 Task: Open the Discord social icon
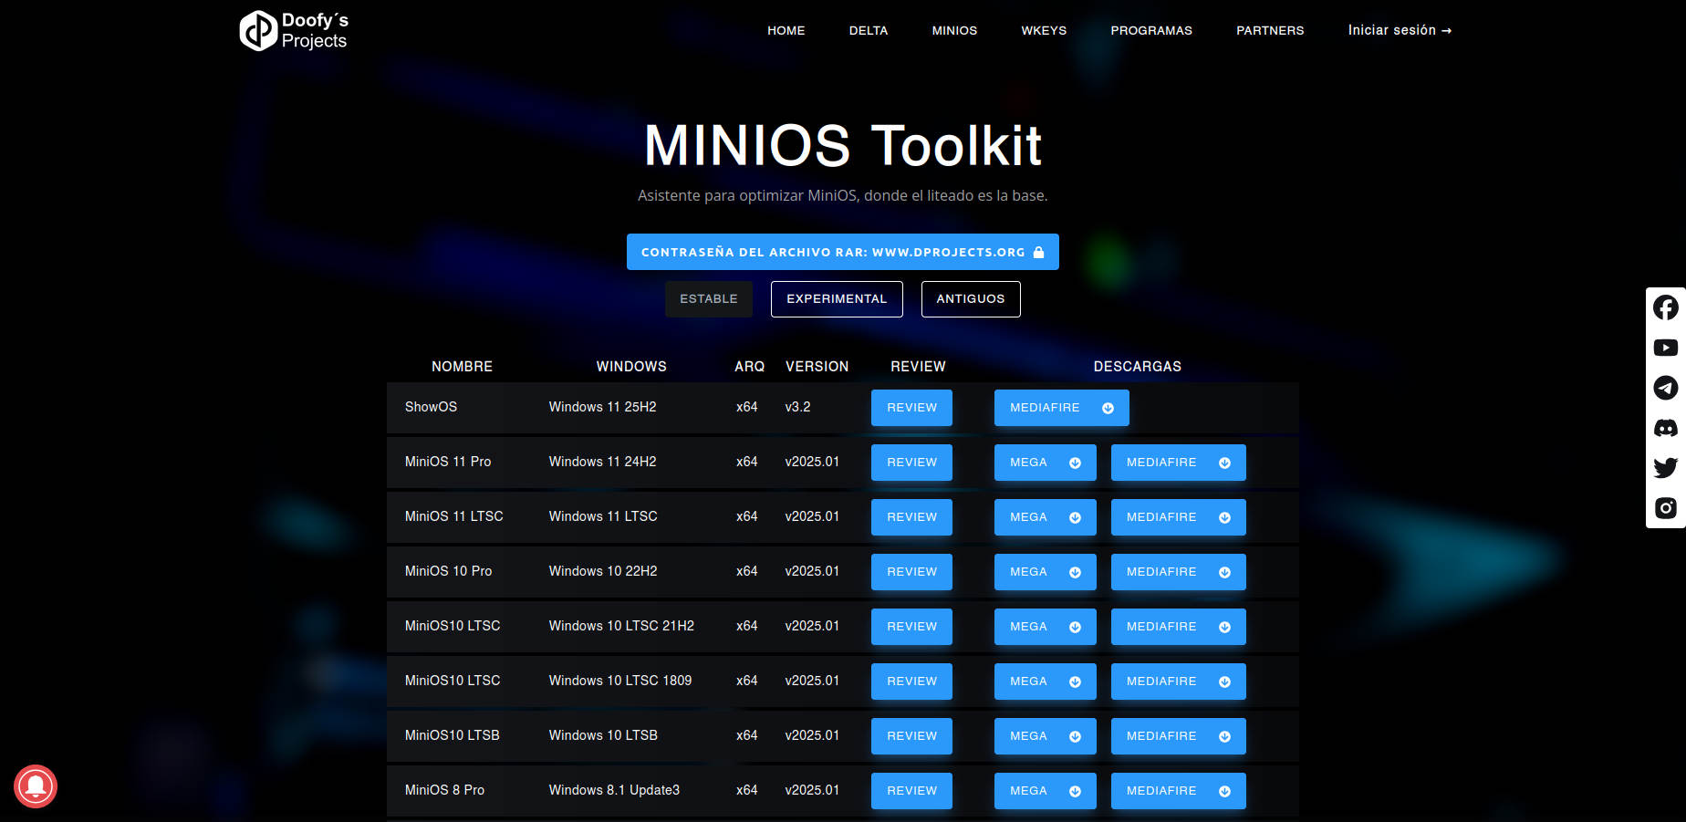(1665, 428)
